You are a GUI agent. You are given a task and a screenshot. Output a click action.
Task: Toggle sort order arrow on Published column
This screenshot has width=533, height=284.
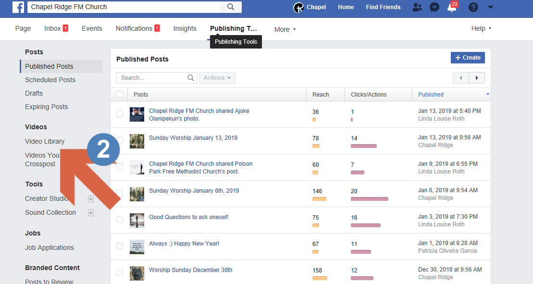pos(487,94)
